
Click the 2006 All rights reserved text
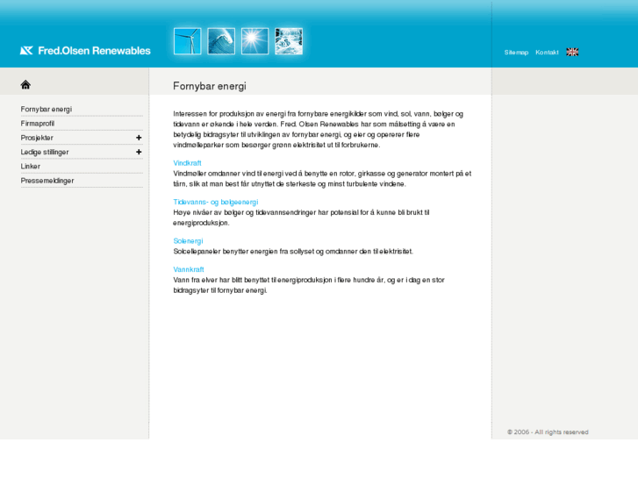pos(548,432)
